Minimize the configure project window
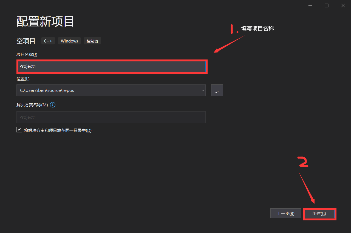The image size is (351, 233). 310,5
